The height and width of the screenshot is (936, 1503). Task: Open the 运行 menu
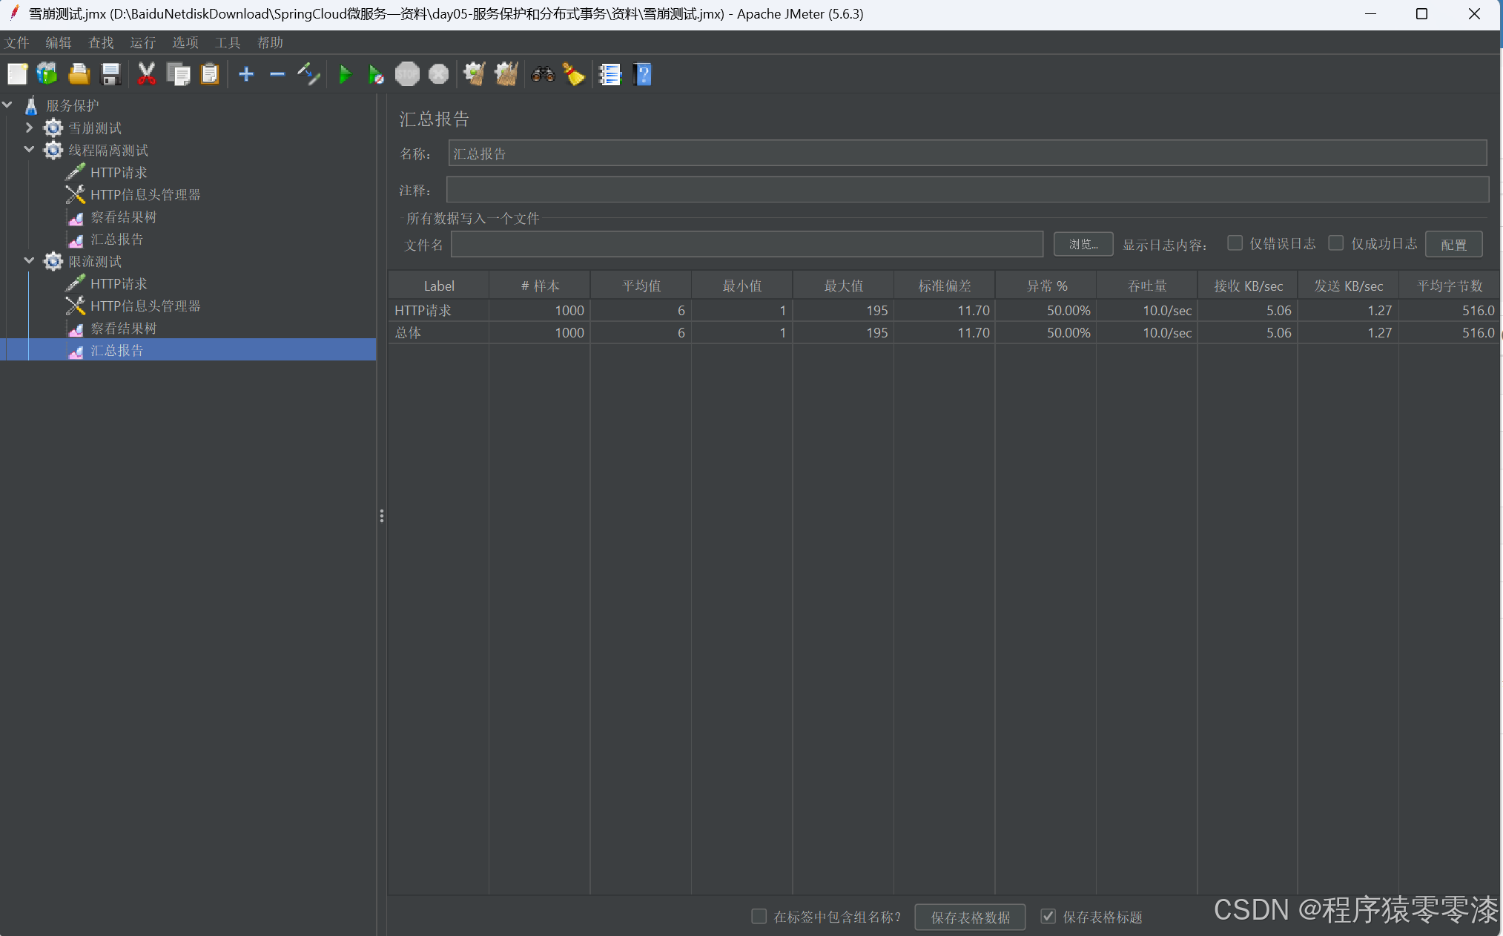[143, 43]
